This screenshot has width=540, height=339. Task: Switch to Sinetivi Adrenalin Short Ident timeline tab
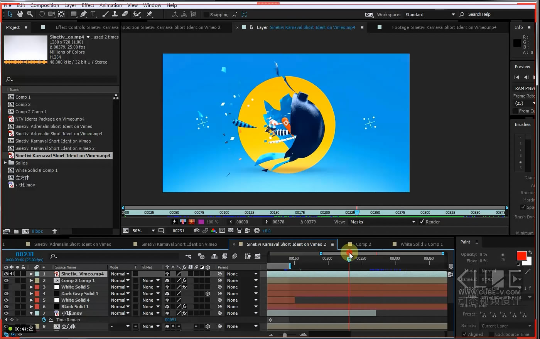point(73,244)
